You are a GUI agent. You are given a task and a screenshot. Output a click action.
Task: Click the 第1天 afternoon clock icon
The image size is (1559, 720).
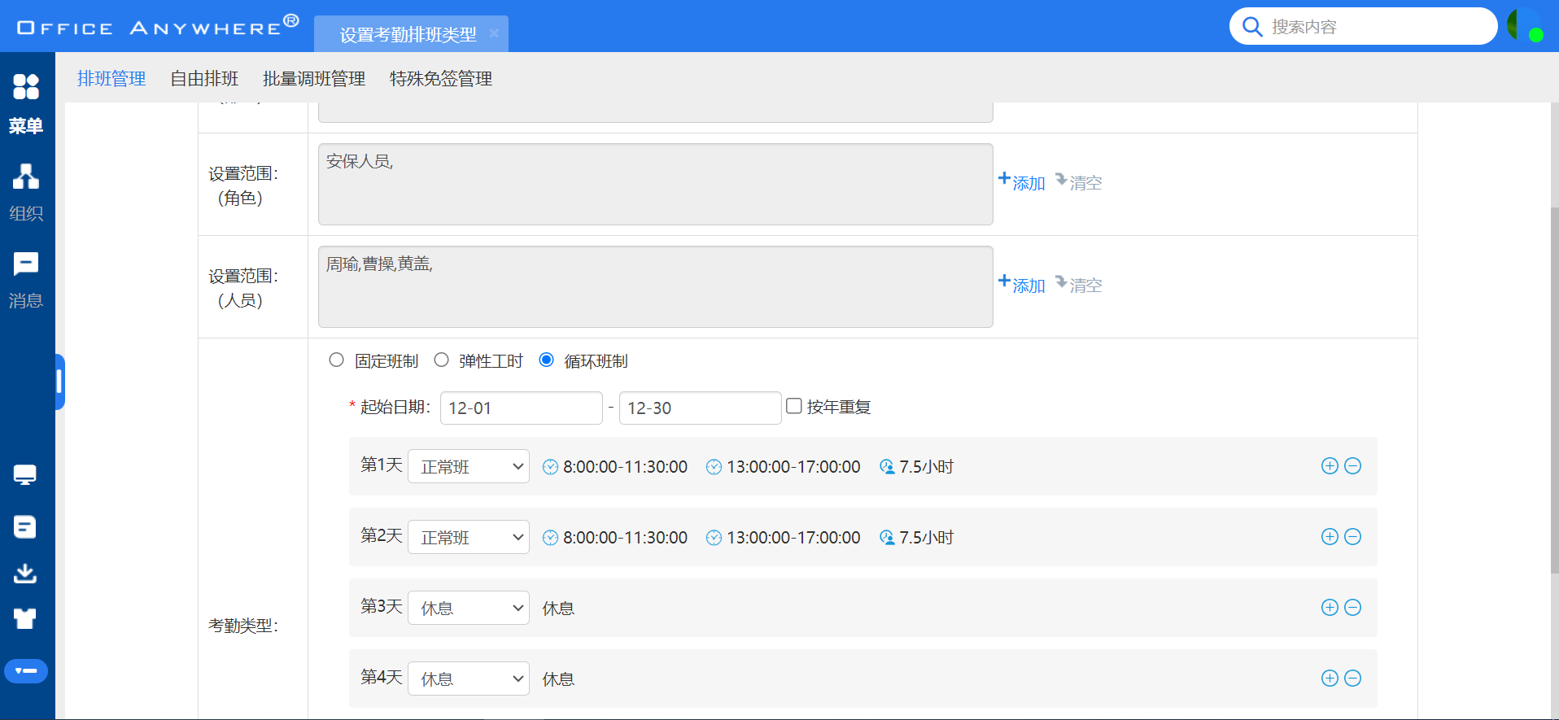point(714,467)
